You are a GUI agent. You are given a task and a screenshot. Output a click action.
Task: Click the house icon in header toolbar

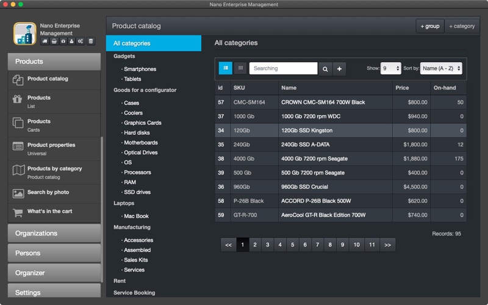click(63, 41)
